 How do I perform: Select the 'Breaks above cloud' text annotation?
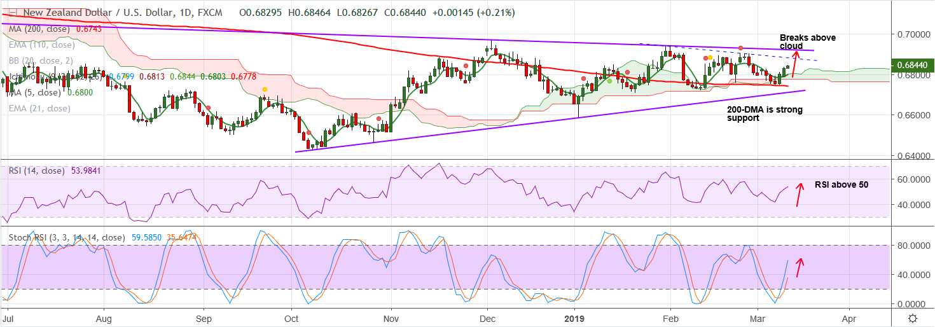[x=808, y=42]
